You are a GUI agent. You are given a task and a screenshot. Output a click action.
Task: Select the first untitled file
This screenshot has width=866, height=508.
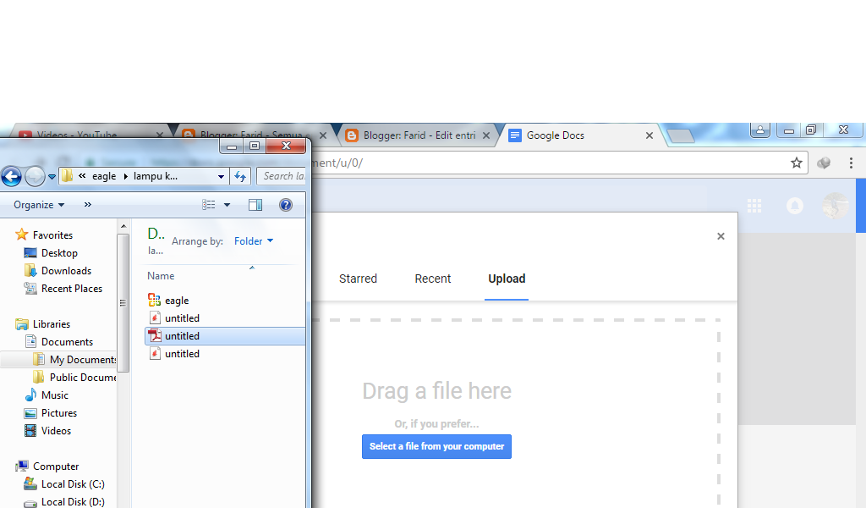tap(183, 317)
